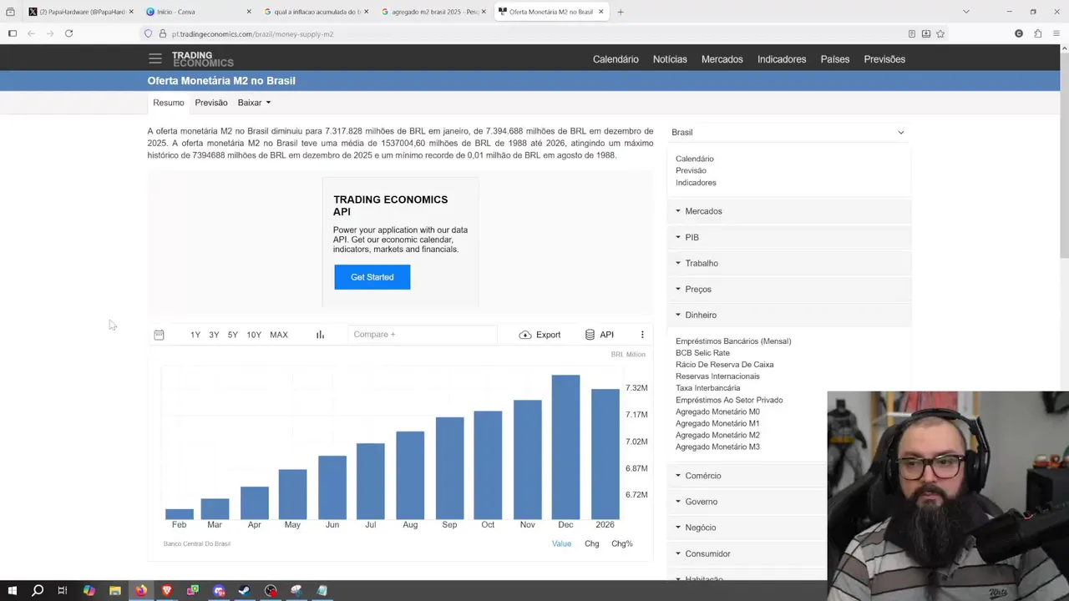Set chart range to 1Y
This screenshot has width=1069, height=601.
tap(195, 335)
